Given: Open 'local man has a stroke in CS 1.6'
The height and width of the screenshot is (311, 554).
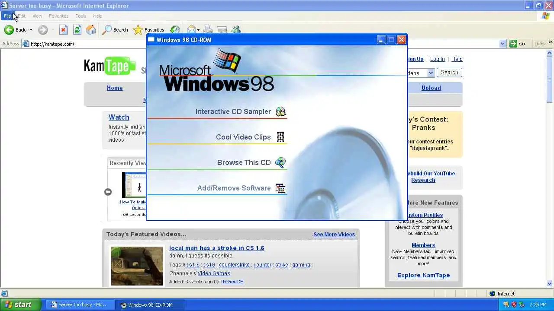Looking at the screenshot, I should 216,248.
